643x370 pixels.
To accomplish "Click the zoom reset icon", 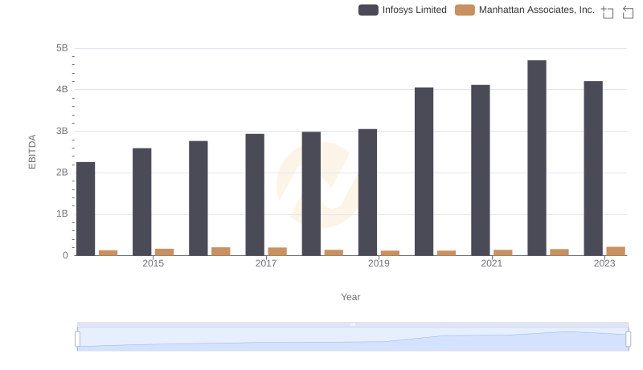I will click(x=628, y=12).
